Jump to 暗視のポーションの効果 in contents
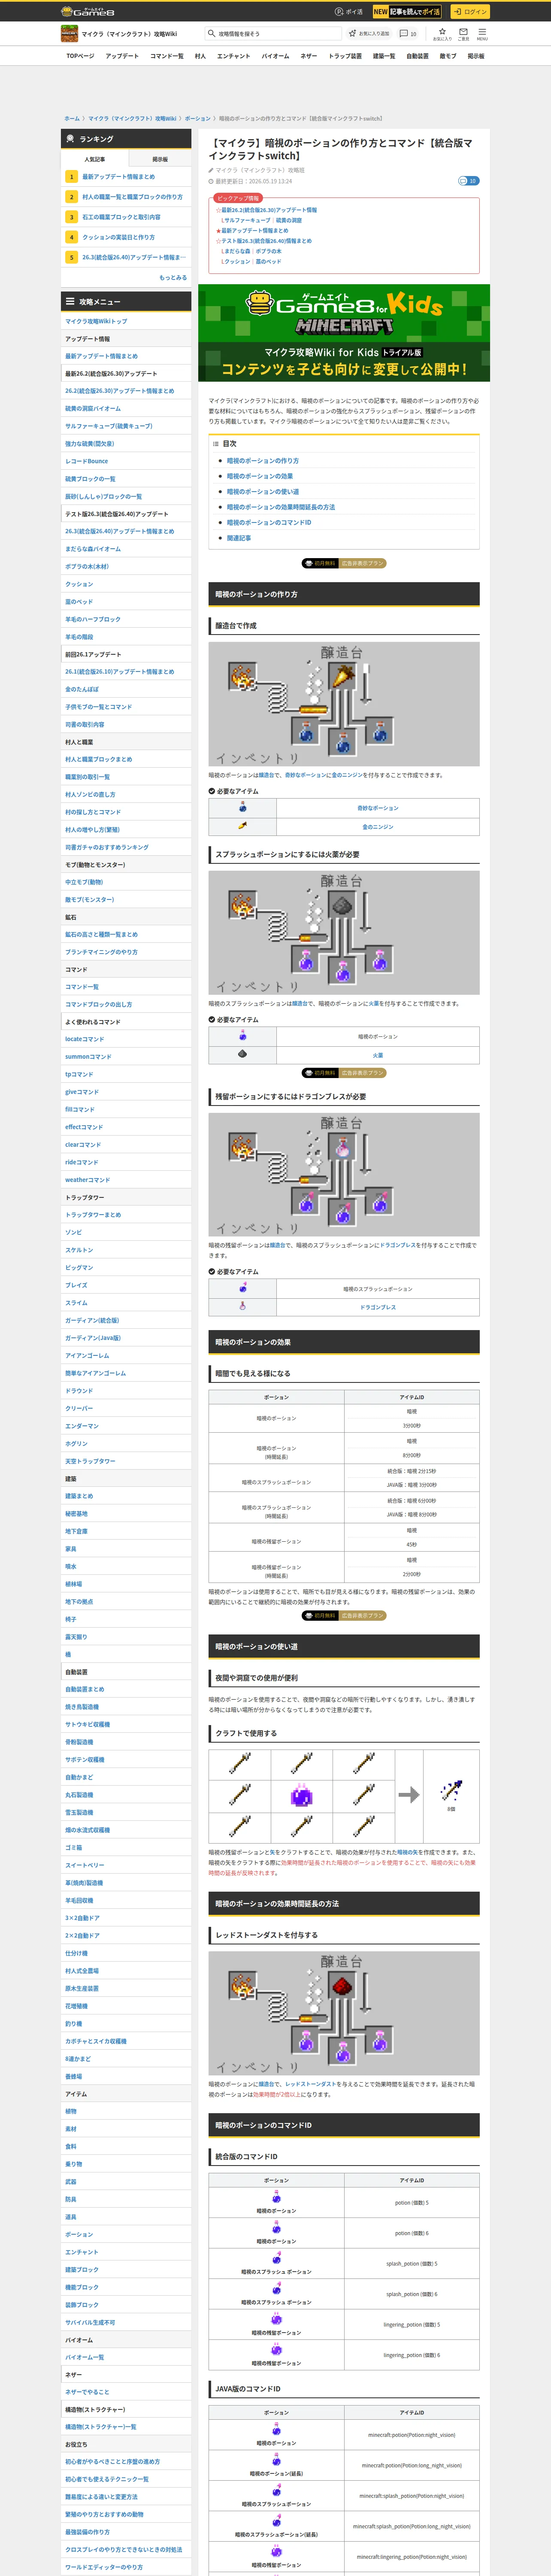 point(259,476)
